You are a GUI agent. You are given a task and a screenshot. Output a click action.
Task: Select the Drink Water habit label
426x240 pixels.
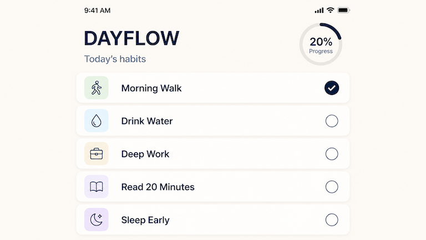coord(147,121)
